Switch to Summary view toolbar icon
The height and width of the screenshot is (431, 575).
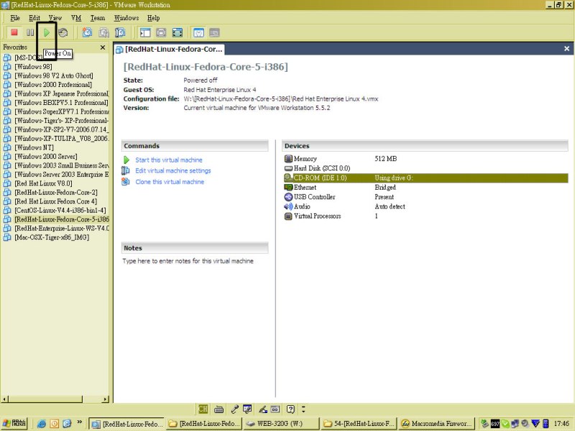[198, 32]
